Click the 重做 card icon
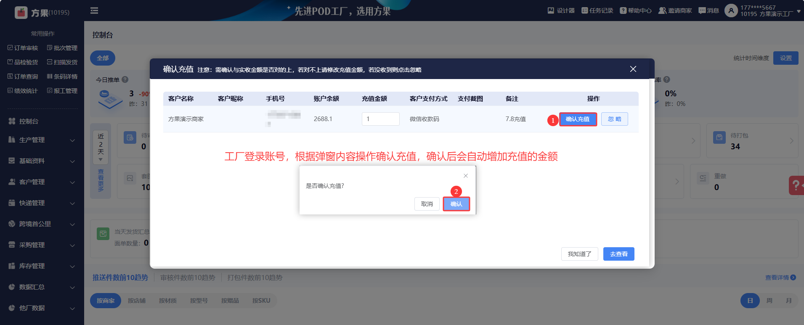 [703, 178]
